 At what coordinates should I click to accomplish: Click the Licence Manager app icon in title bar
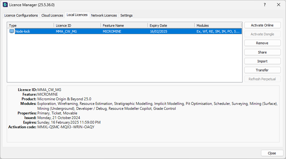click(x=5, y=5)
